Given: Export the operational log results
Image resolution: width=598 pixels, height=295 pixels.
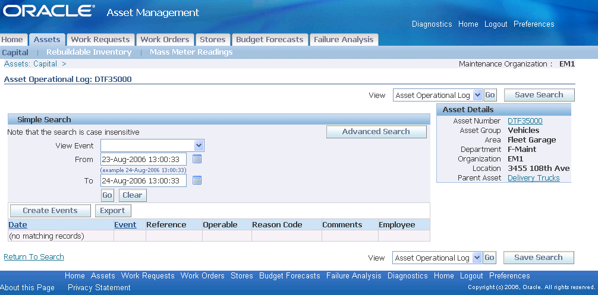Looking at the screenshot, I should [112, 211].
